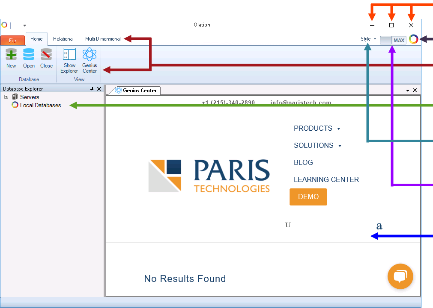Viewport: 433px width, 308px height.
Task: Click the colorful Olation logo near MAX
Action: (413, 39)
